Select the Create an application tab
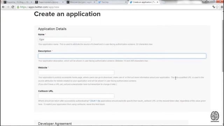Screen dimensions: 224x126 click(143, 2)
